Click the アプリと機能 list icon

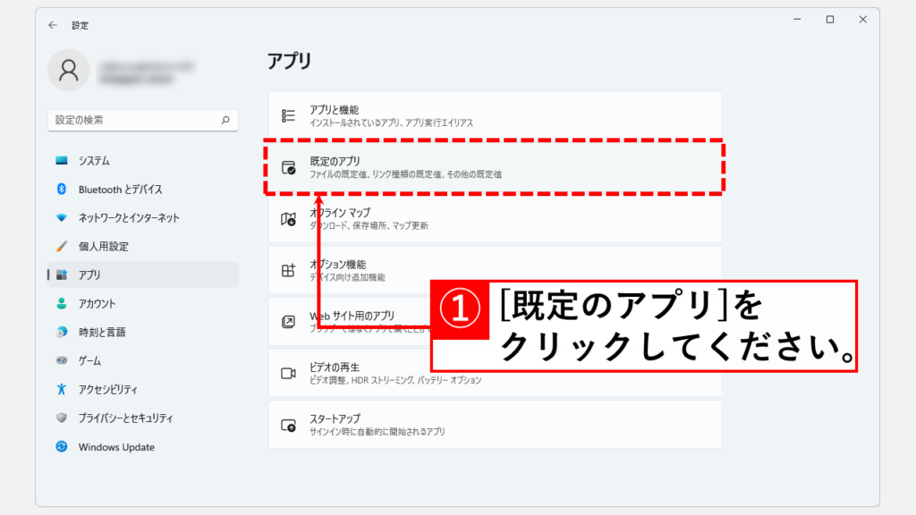tap(289, 115)
